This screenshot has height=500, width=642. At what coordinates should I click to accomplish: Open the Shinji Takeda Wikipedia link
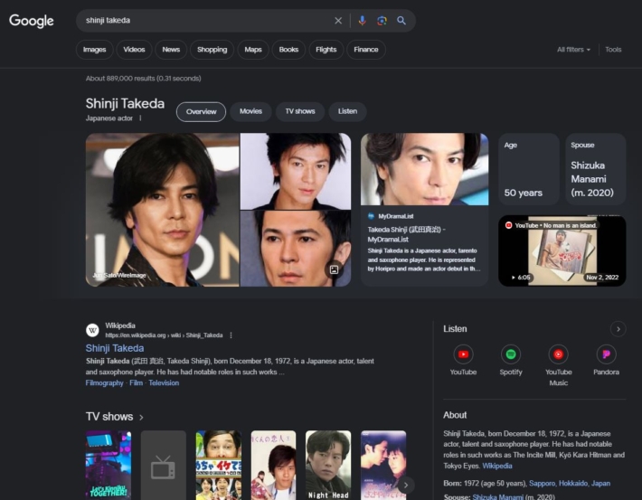[115, 348]
